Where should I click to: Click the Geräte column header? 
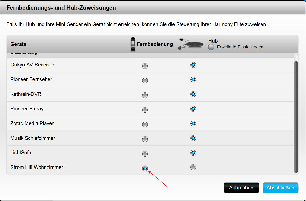pyautogui.click(x=18, y=44)
